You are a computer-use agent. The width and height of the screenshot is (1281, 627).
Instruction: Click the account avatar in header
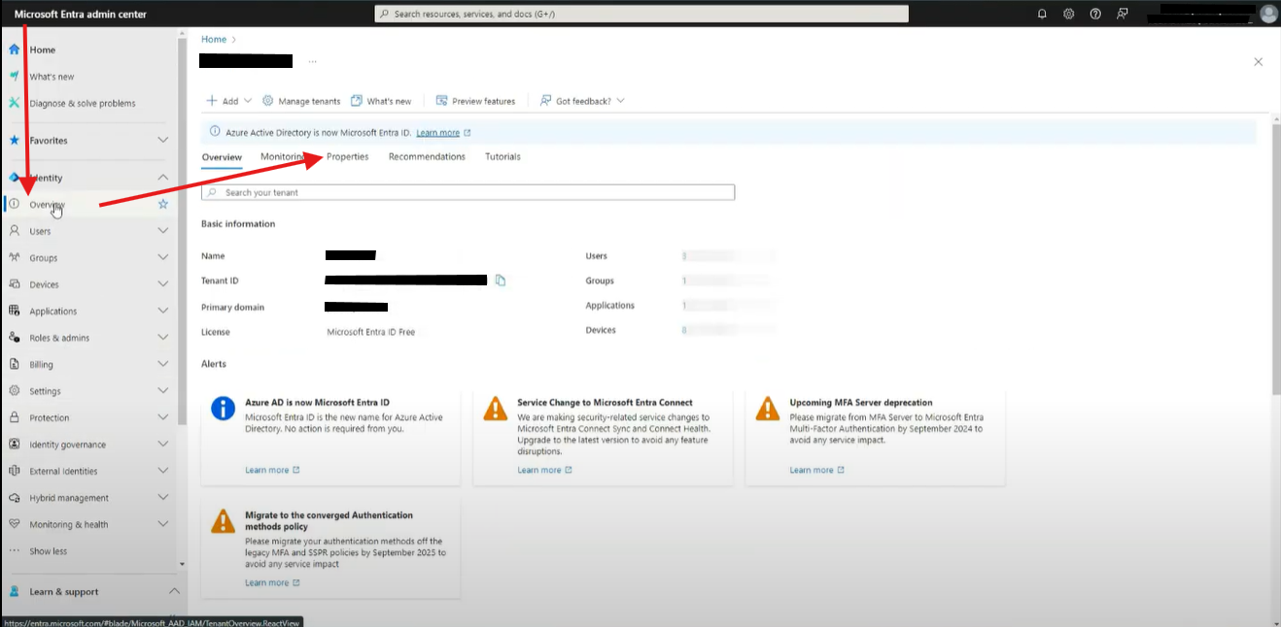click(1268, 14)
